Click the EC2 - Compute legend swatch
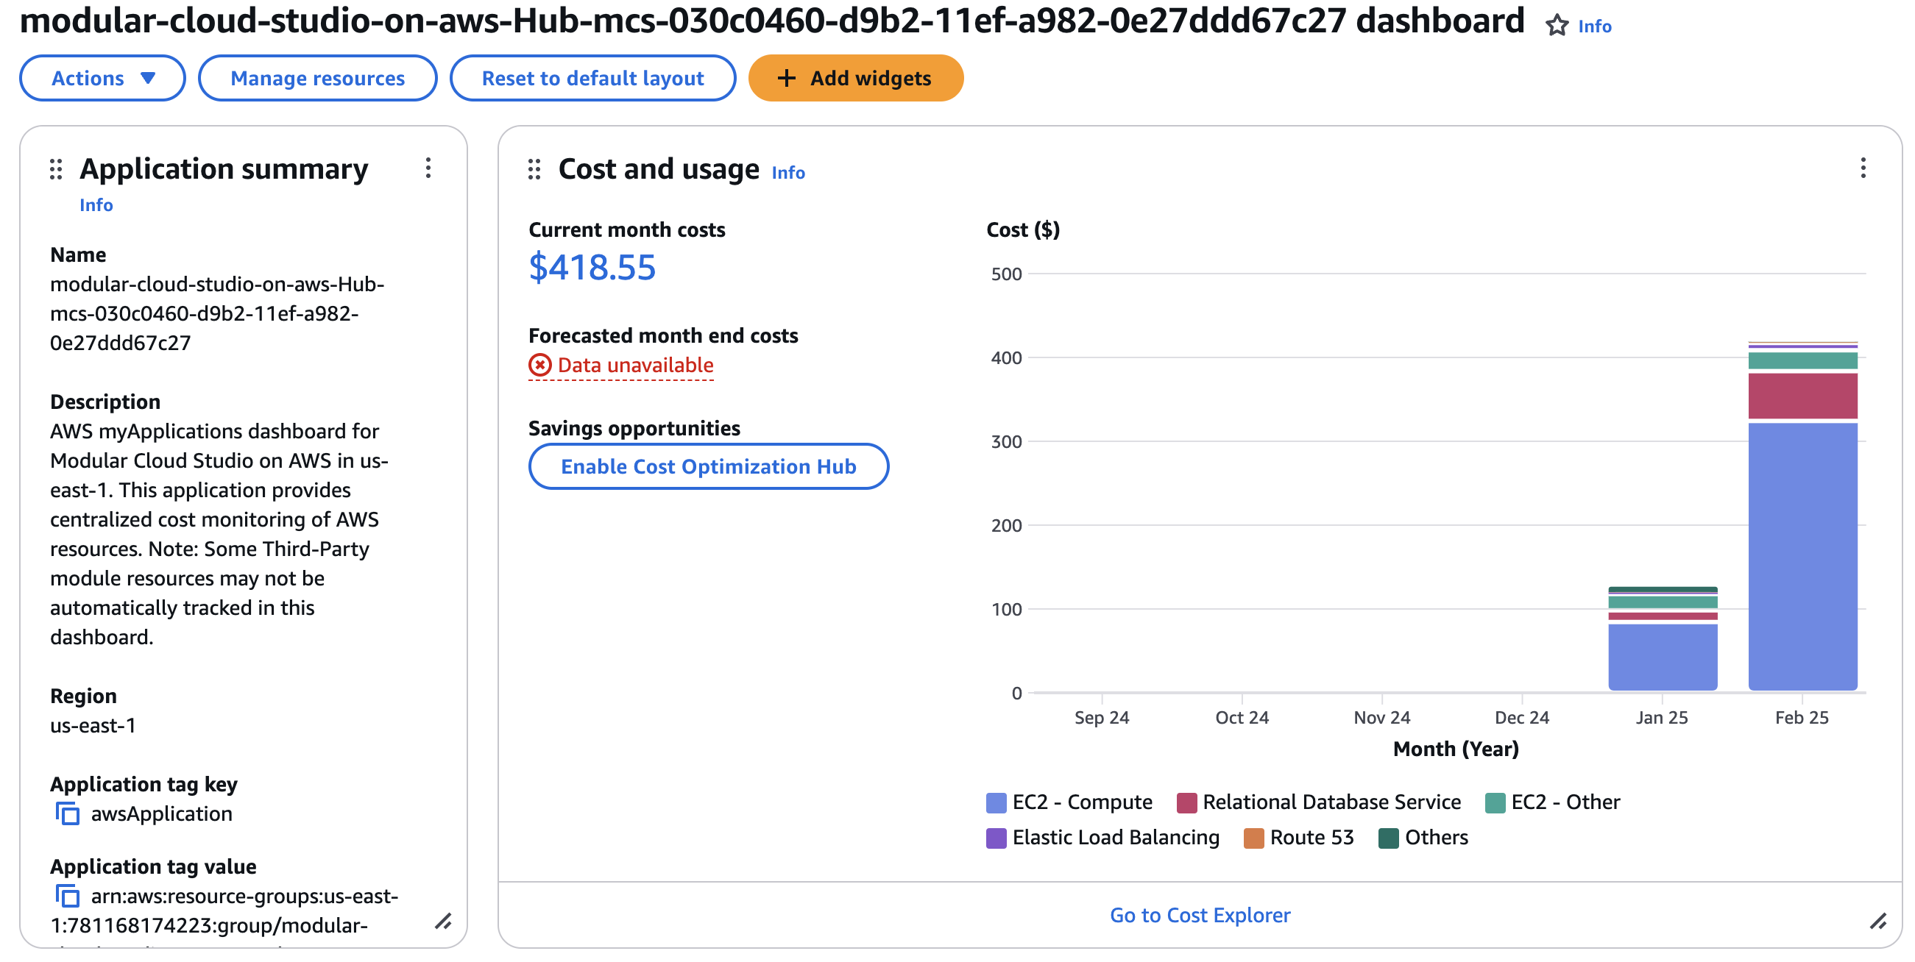Screen dimensions: 1915x962 click(997, 803)
